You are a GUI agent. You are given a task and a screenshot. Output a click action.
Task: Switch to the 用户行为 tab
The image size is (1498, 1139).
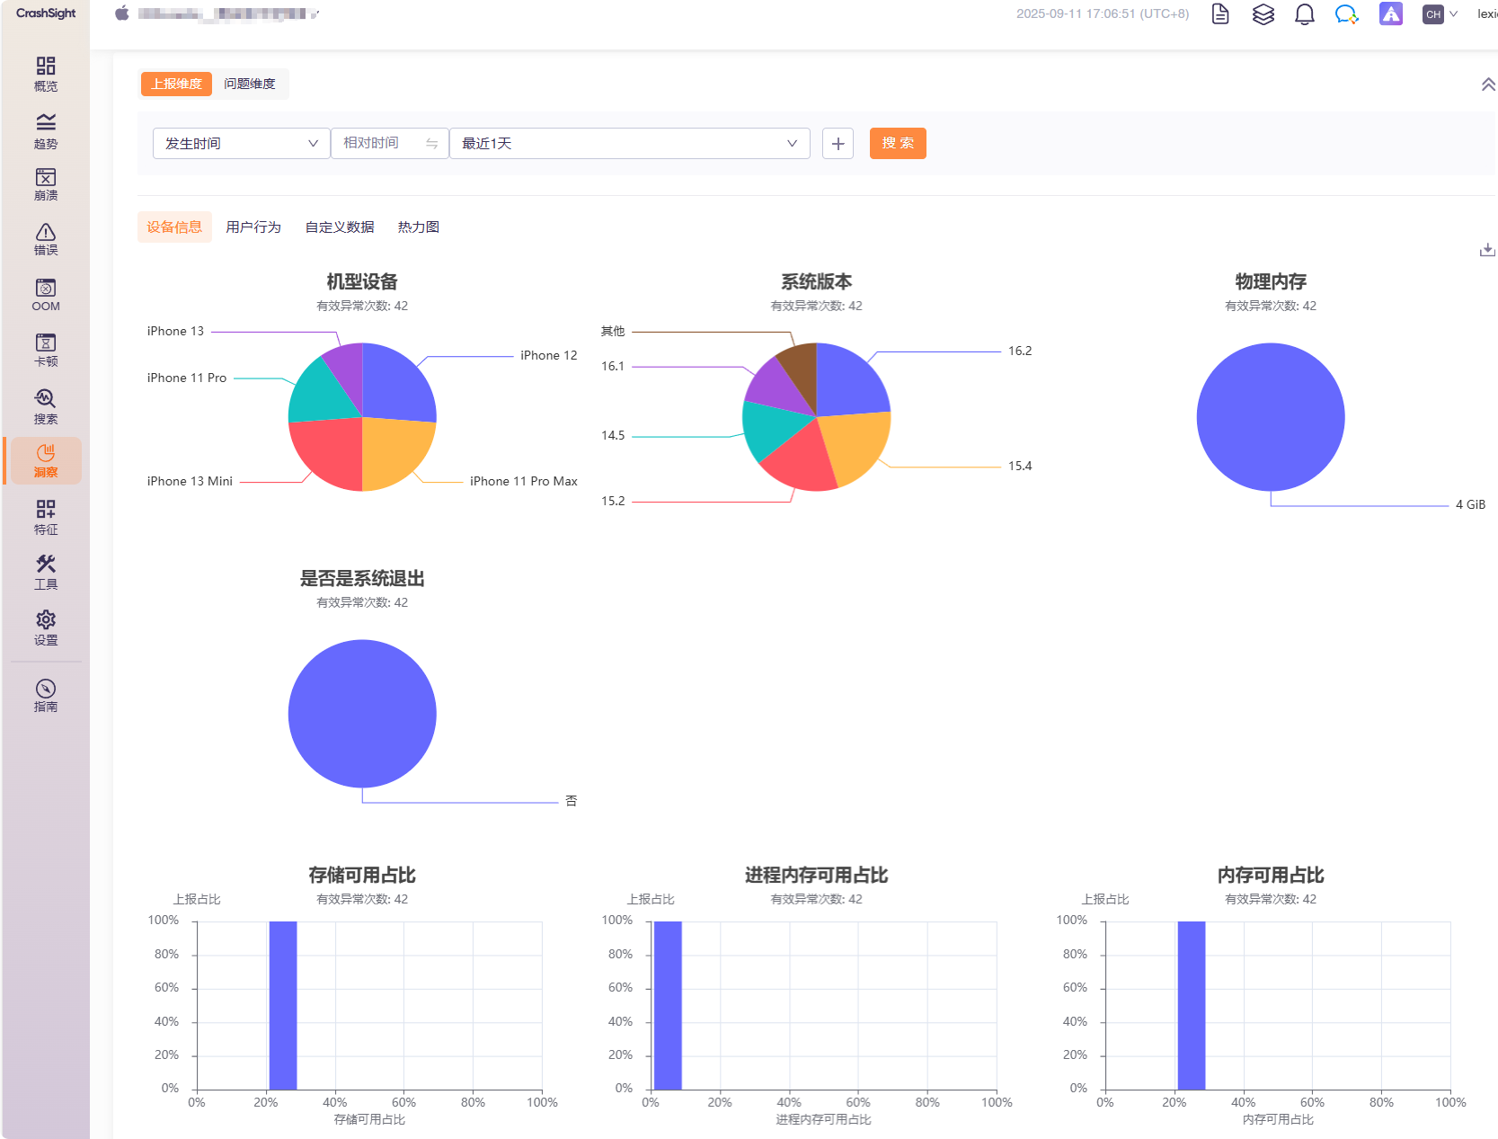253,227
